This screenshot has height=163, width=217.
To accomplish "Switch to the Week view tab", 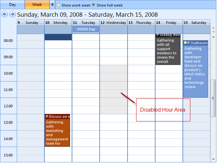I will 37,5.
